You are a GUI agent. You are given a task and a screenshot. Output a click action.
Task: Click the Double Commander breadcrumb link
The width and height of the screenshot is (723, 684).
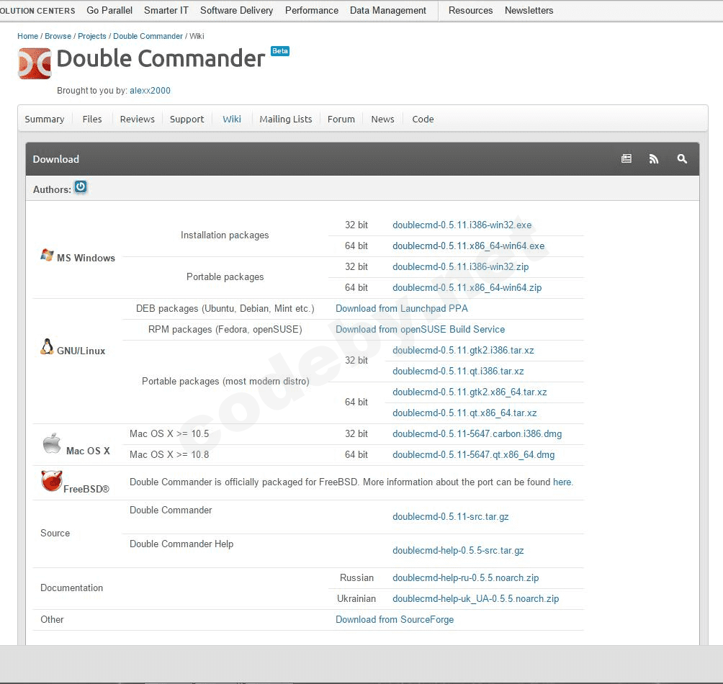click(148, 36)
